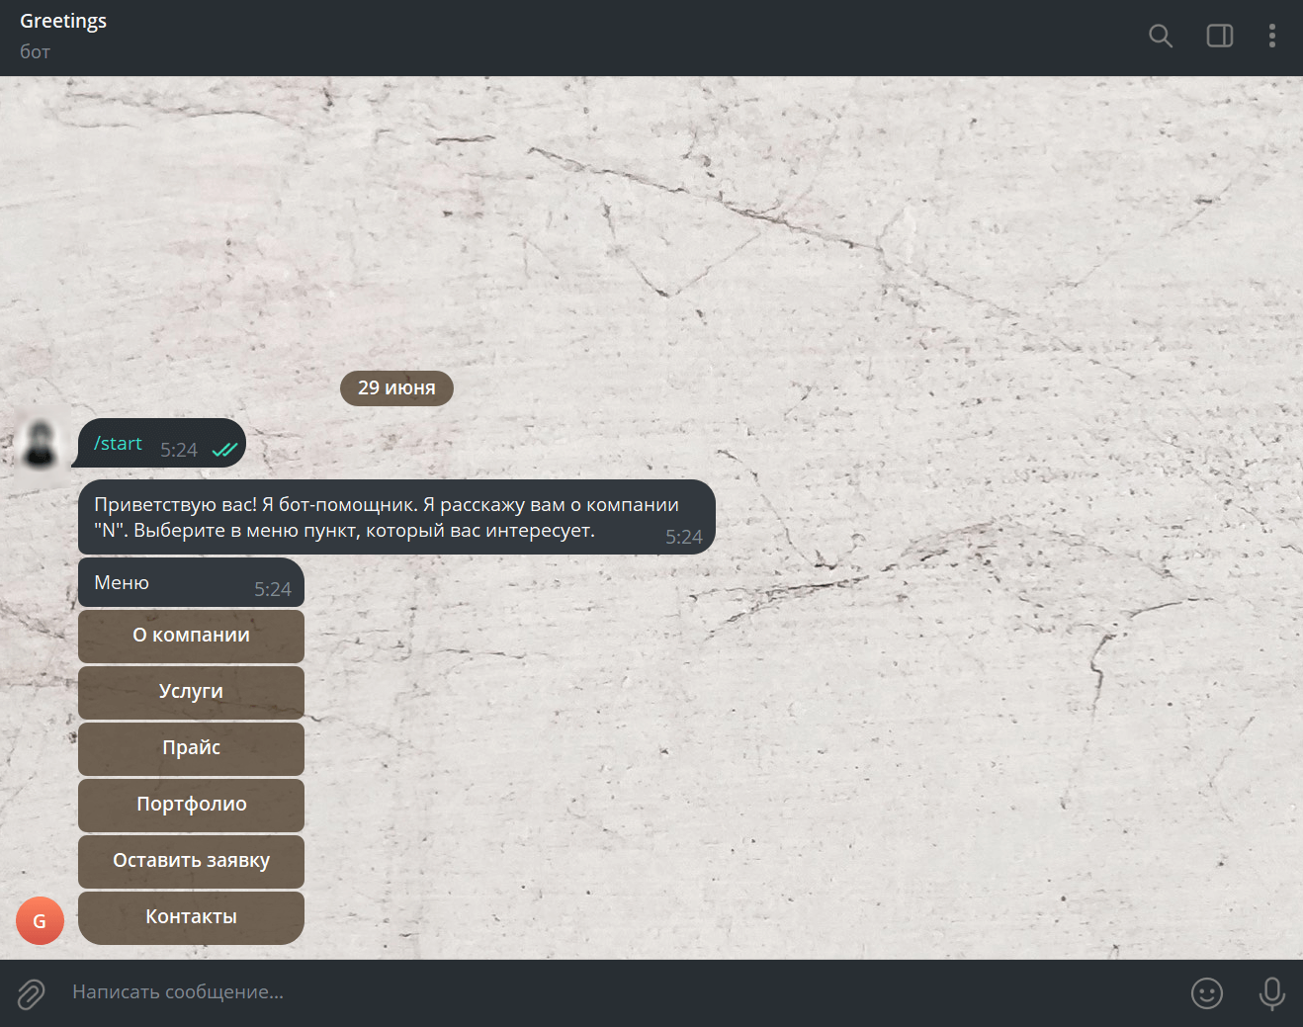Attach a file with the paperclip icon
The height and width of the screenshot is (1027, 1303).
click(x=32, y=993)
